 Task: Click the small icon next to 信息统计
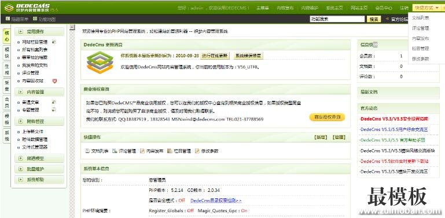pyautogui.click(x=375, y=44)
